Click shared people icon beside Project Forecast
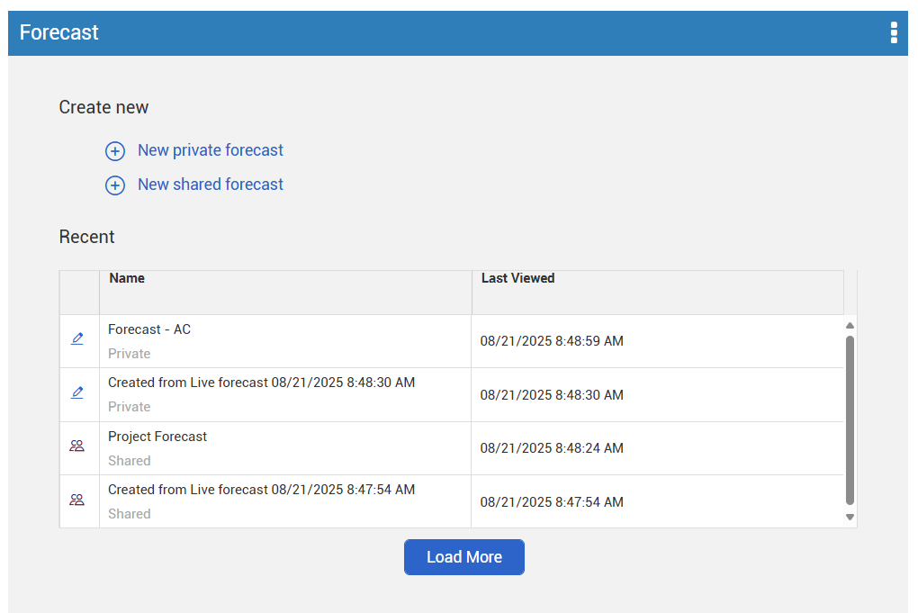The image size is (918, 613). [x=77, y=446]
